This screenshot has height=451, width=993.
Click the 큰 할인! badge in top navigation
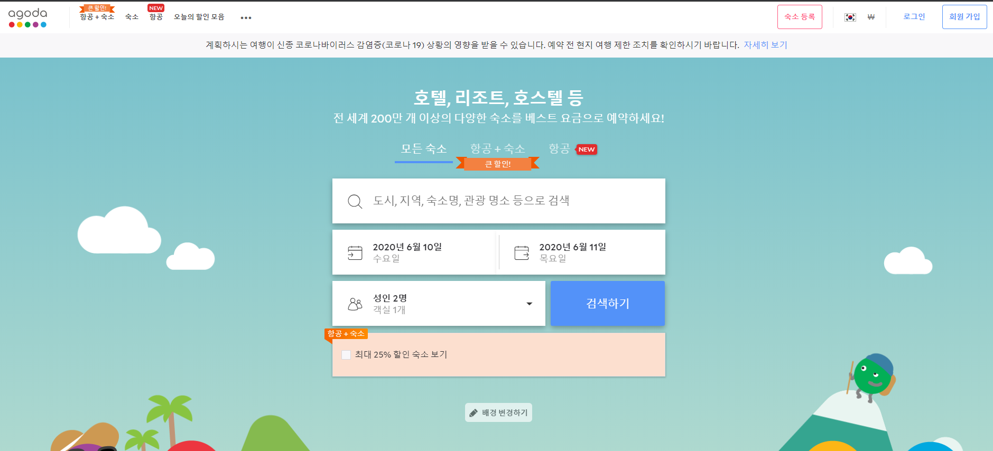(x=97, y=8)
